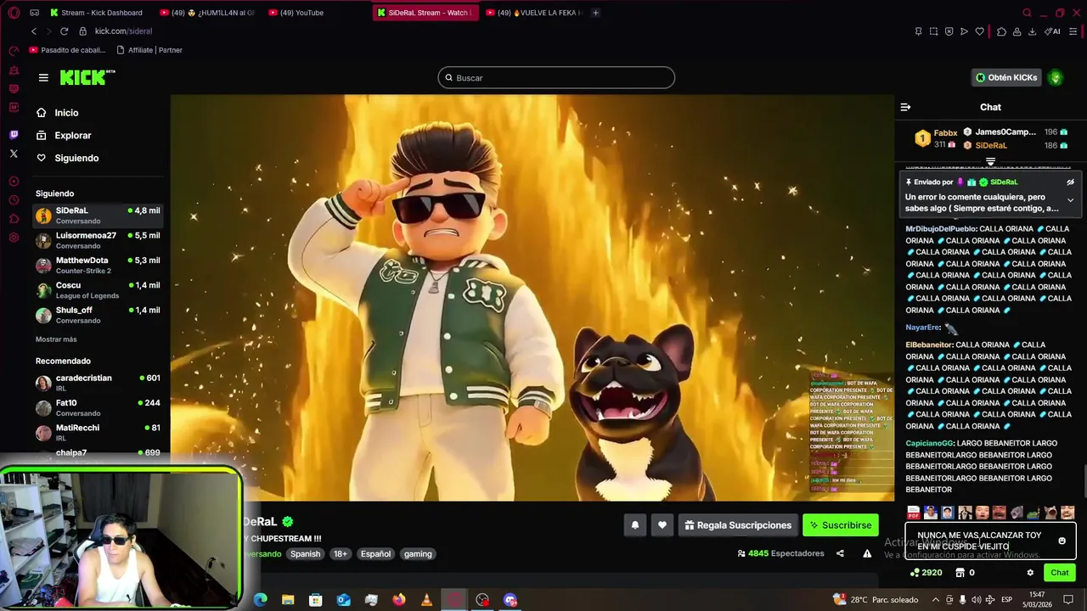
Task: Share the stream
Action: click(x=840, y=553)
